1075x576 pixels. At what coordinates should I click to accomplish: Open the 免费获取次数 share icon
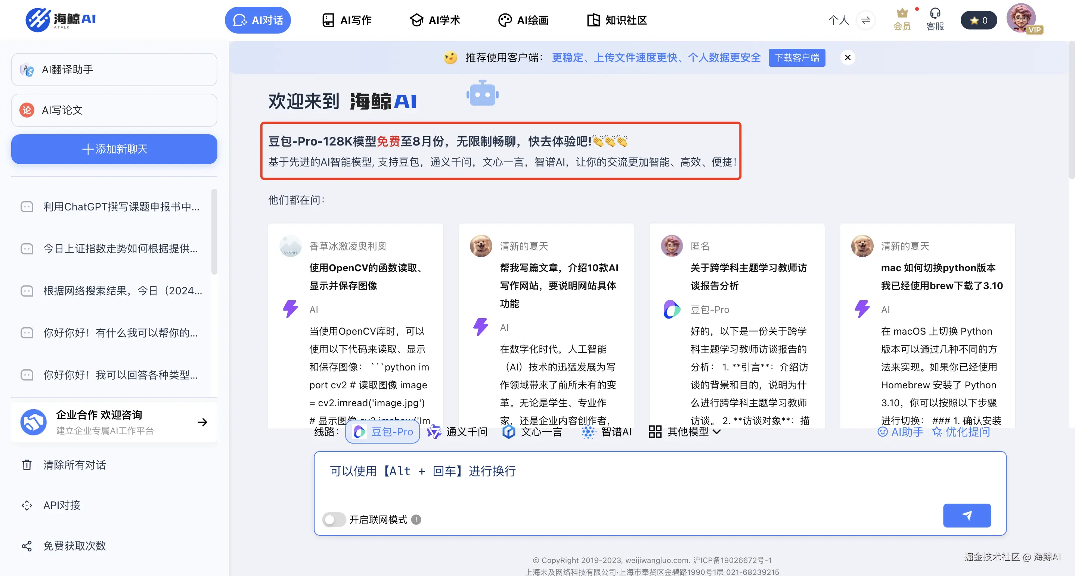(27, 546)
